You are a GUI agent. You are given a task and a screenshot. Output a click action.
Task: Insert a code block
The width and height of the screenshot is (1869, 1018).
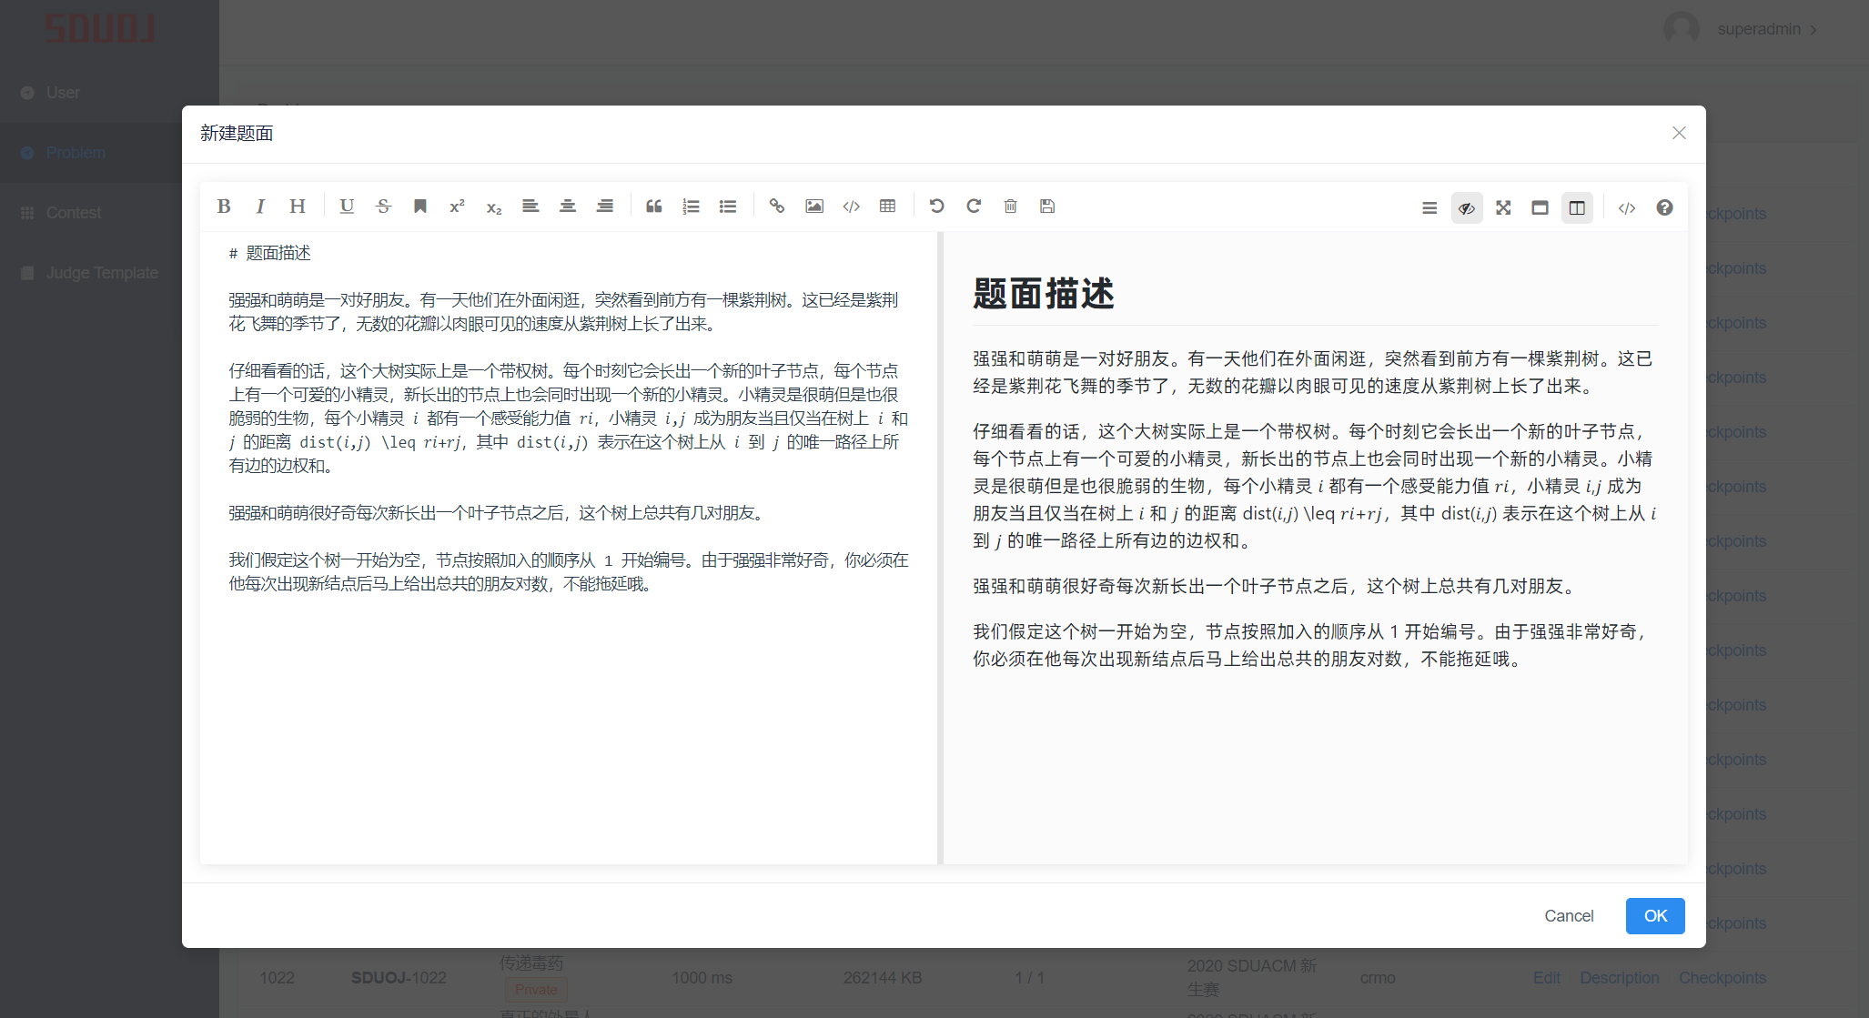[x=851, y=207]
